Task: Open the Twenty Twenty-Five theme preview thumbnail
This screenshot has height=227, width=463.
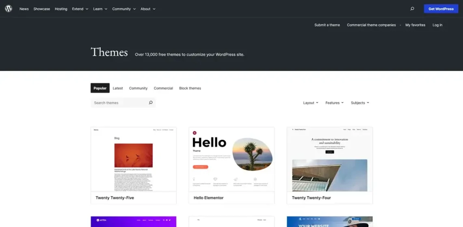Action: coord(134,160)
